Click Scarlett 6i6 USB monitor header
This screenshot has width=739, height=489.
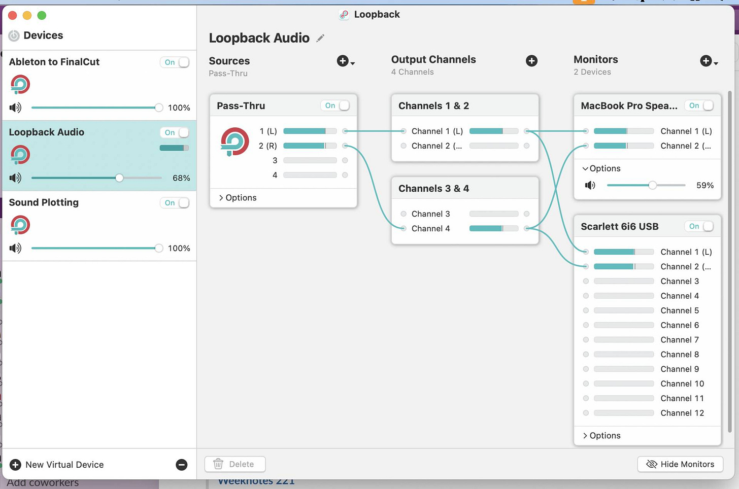[648, 226]
